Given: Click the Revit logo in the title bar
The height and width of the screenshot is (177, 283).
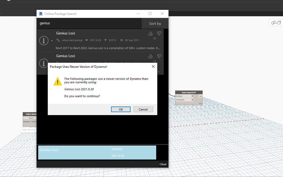Looking at the screenshot, I should tap(41, 14).
